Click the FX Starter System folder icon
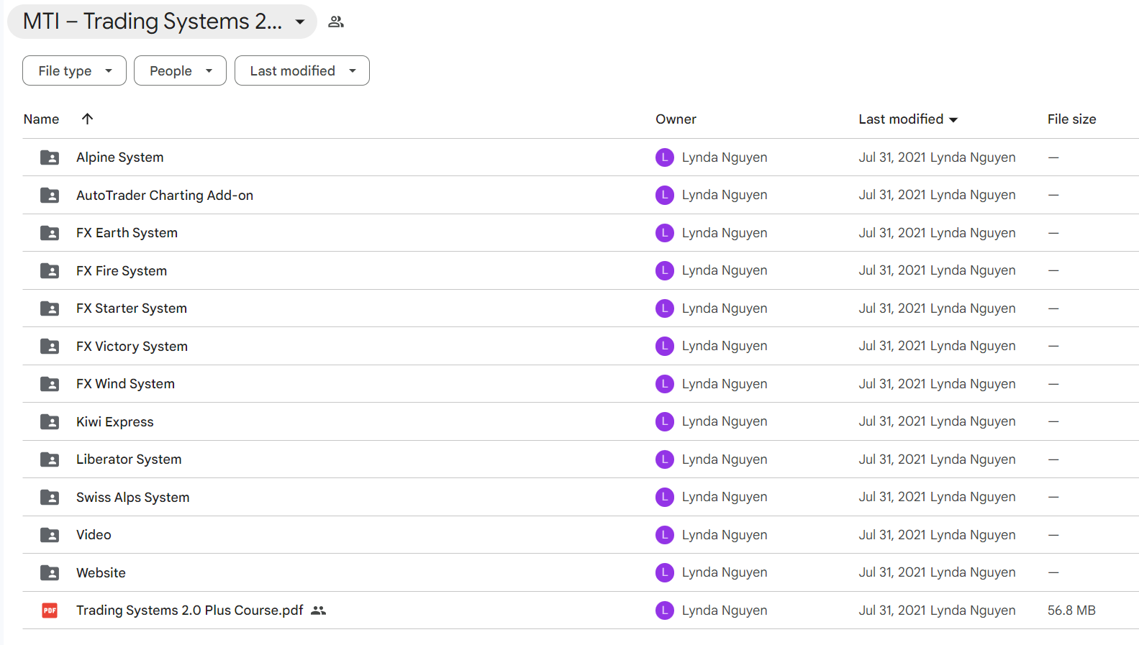Viewport: 1139px width, 645px height. tap(50, 308)
